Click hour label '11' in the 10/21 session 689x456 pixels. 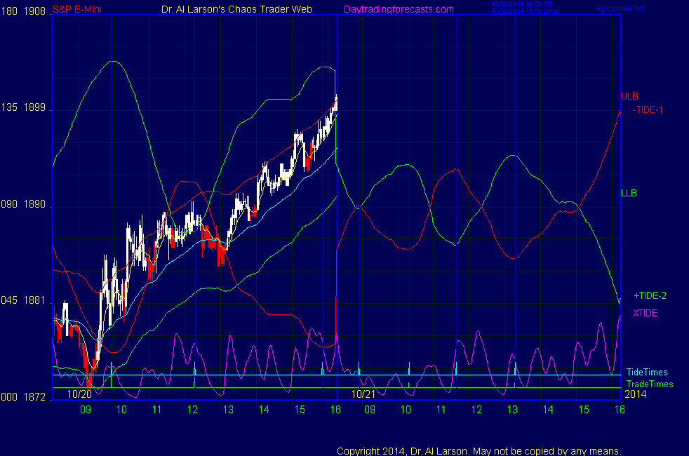(441, 410)
